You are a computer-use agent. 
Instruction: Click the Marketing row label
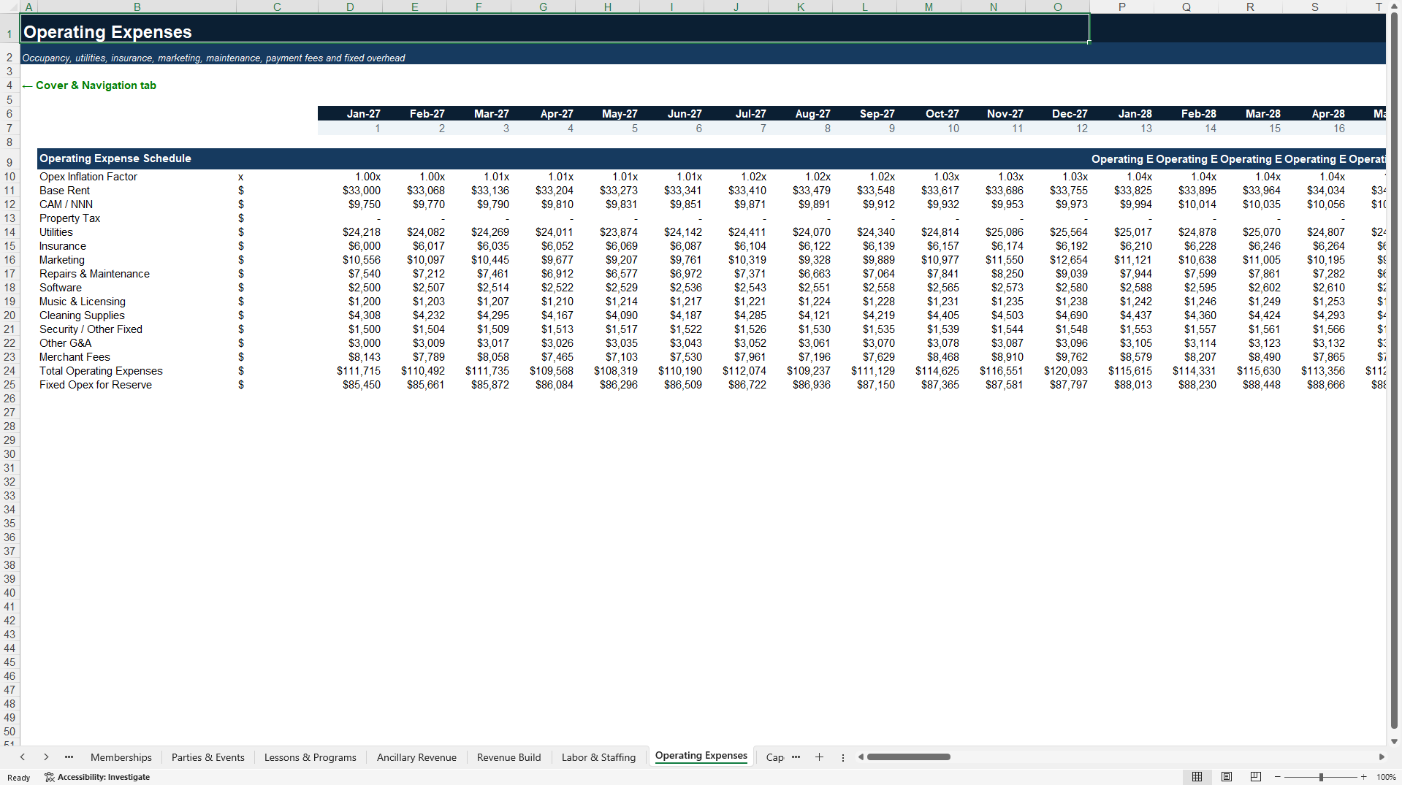tap(62, 260)
